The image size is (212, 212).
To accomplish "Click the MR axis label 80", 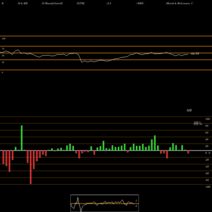I will click(x=207, y=126).
